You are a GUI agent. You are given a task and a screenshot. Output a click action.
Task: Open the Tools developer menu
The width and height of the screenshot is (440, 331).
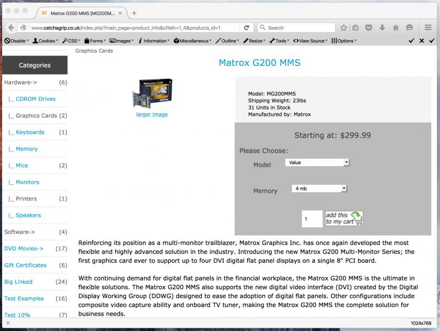[x=279, y=41]
